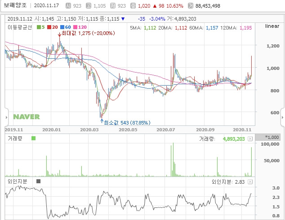Screen dimensions: 285x220
Task: Click the NAVER logo watermark
Action: [27, 117]
